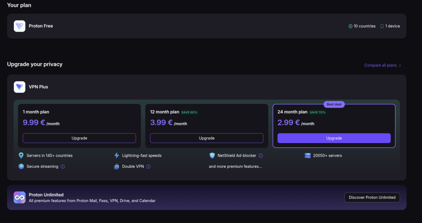Click the device icon beside 1 device
This screenshot has width=422, height=223.
click(x=382, y=26)
